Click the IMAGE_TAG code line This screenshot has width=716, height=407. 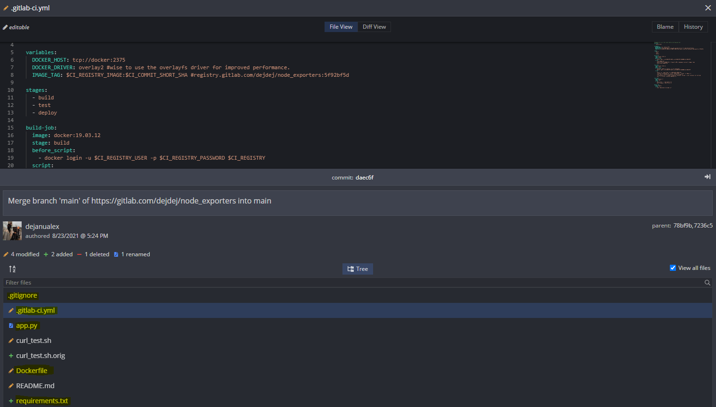click(191, 75)
